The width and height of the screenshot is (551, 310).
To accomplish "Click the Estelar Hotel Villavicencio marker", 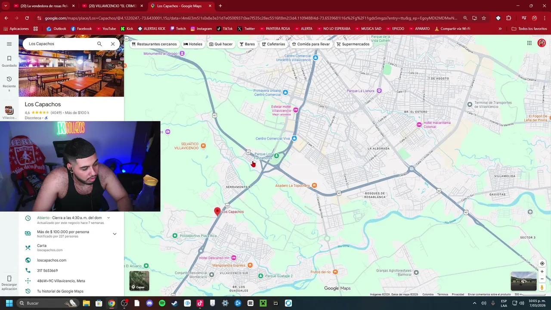I will click(295, 110).
